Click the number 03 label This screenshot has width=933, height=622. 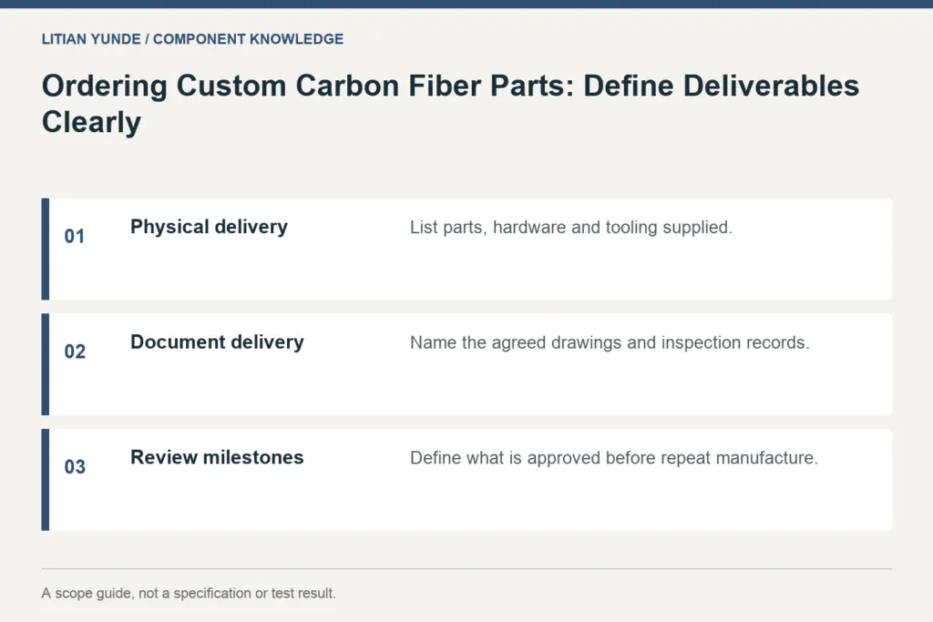point(75,467)
